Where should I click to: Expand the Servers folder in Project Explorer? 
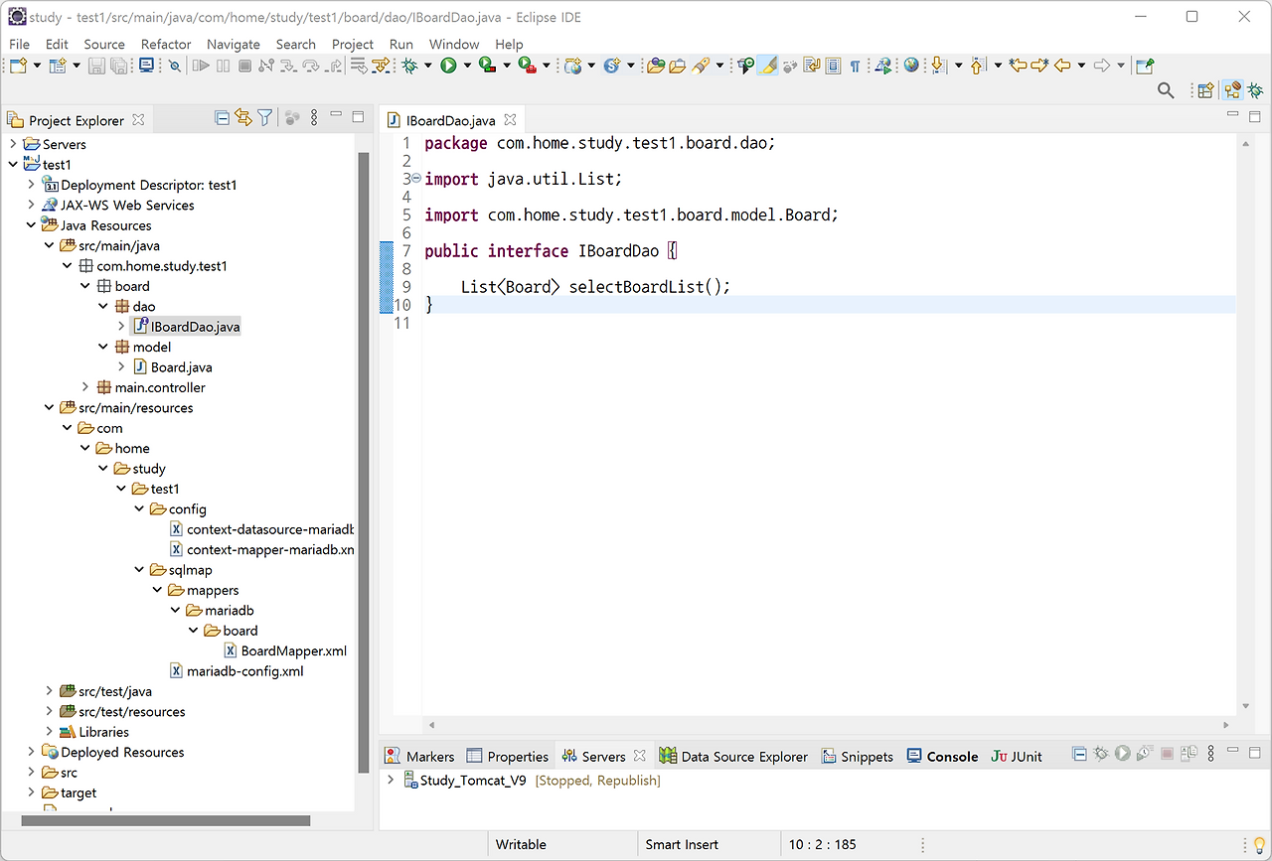(x=14, y=144)
